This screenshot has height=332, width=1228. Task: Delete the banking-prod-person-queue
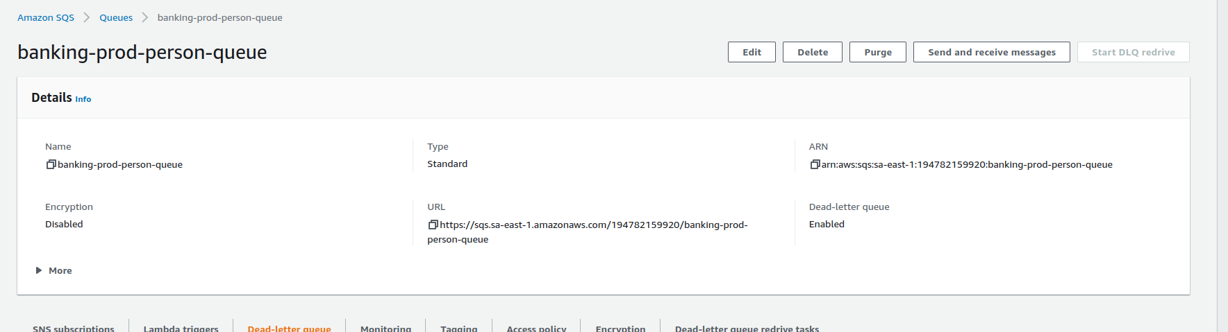(812, 53)
